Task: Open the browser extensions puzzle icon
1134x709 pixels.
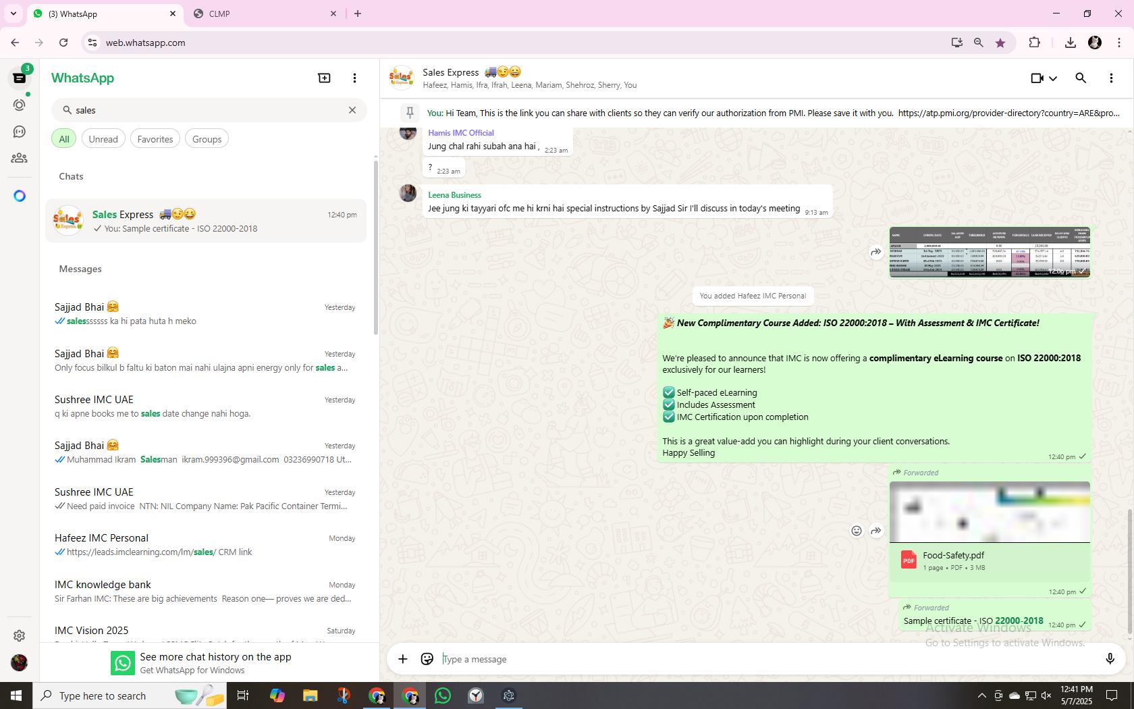Action: click(x=1034, y=43)
